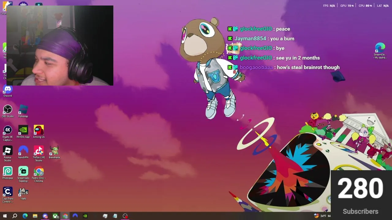Click the GPU 19% overlay stat
The height and width of the screenshot is (220, 392).
(x=347, y=5)
